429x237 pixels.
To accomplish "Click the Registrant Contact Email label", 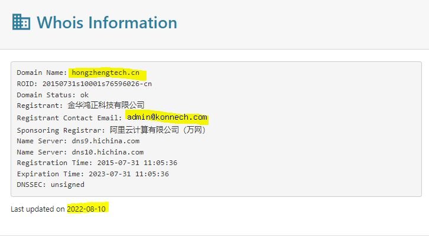I will pos(70,118).
